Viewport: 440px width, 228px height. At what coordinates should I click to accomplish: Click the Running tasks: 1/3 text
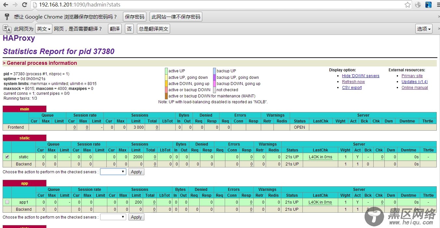pos(20,98)
